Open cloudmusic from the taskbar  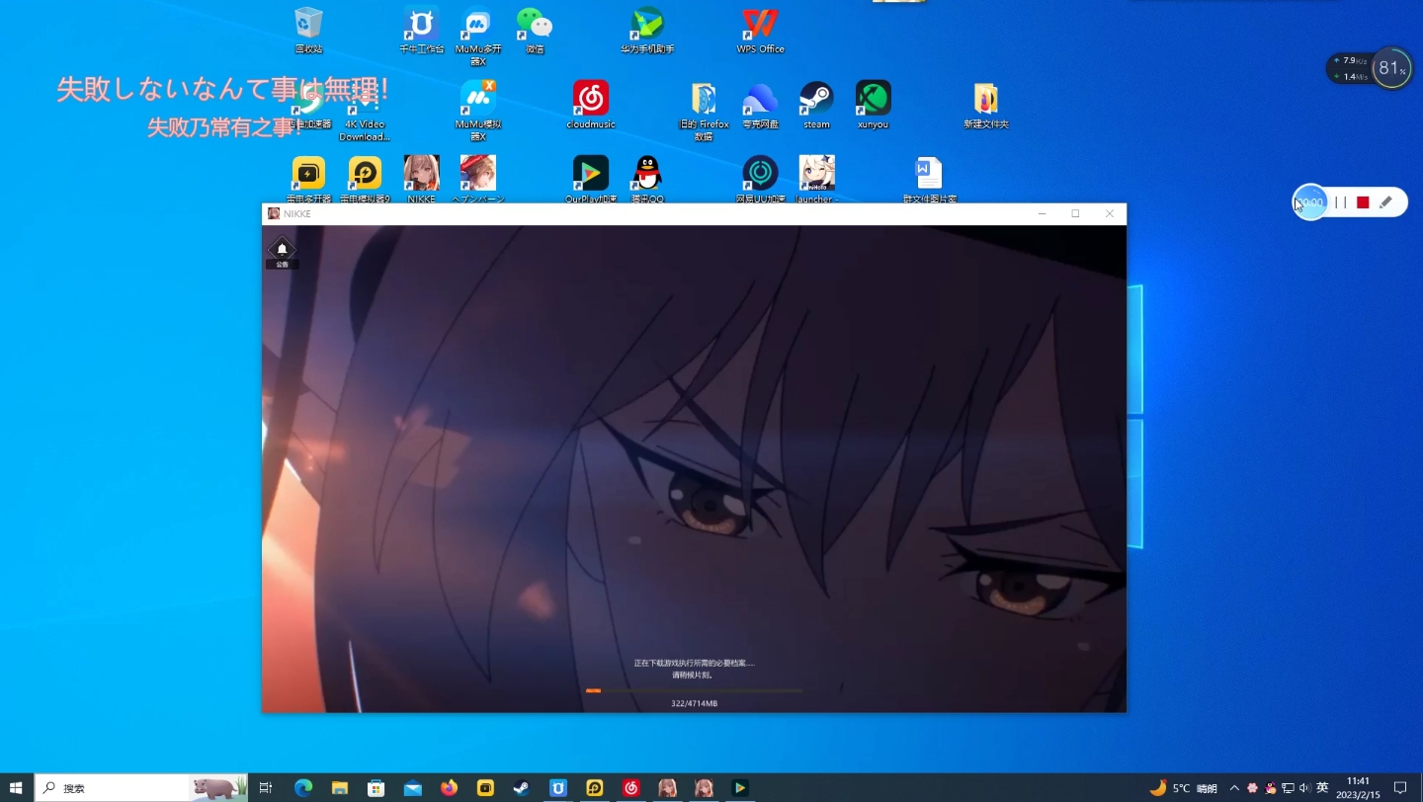[x=631, y=787]
